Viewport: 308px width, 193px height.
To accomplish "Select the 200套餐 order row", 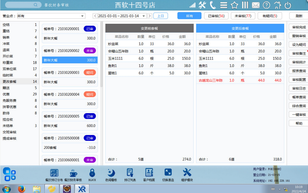I will 70,148.
